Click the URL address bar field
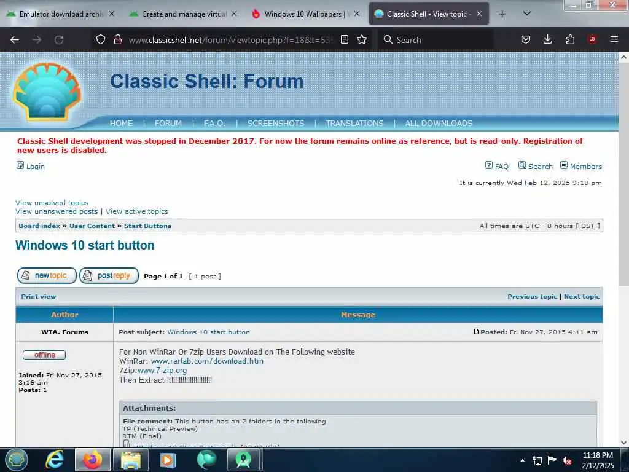629x472 pixels. tap(231, 40)
